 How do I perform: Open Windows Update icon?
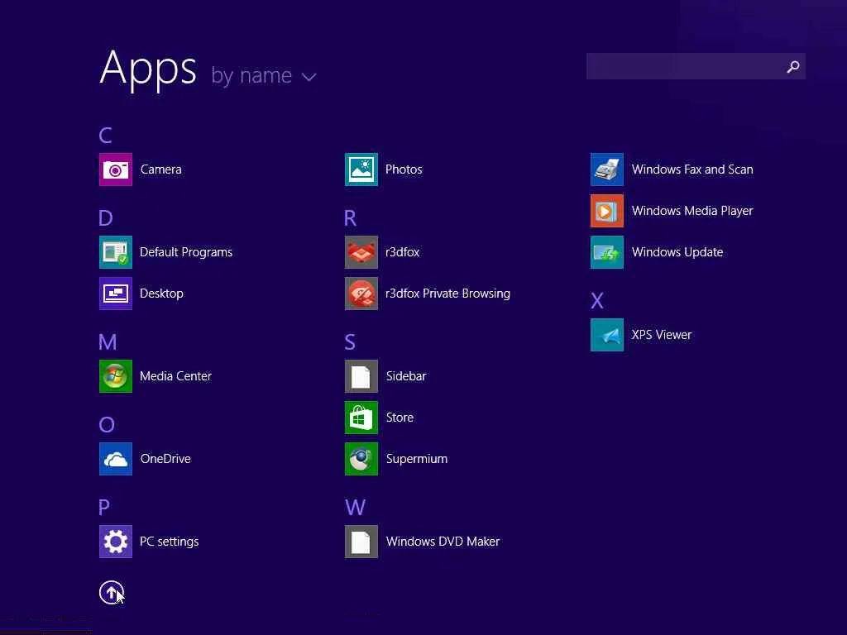coord(607,252)
